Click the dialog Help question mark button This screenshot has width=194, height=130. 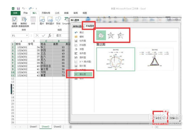coord(170,19)
